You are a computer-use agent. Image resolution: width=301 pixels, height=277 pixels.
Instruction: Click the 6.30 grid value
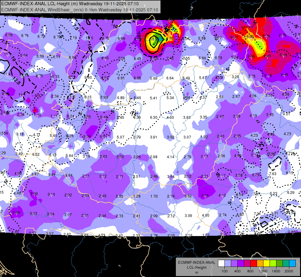pyautogui.click(x=153, y=117)
